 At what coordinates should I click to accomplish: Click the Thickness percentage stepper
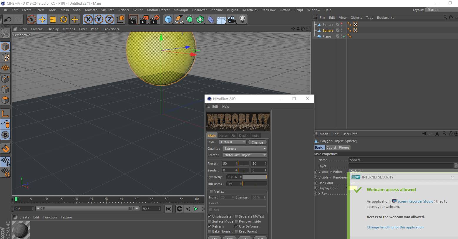pyautogui.click(x=240, y=184)
